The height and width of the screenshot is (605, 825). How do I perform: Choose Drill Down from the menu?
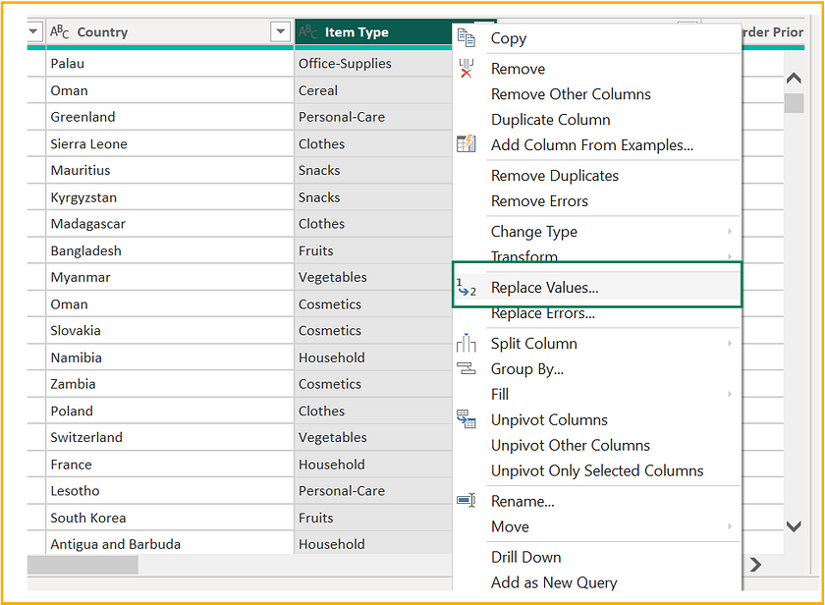pyautogui.click(x=524, y=557)
